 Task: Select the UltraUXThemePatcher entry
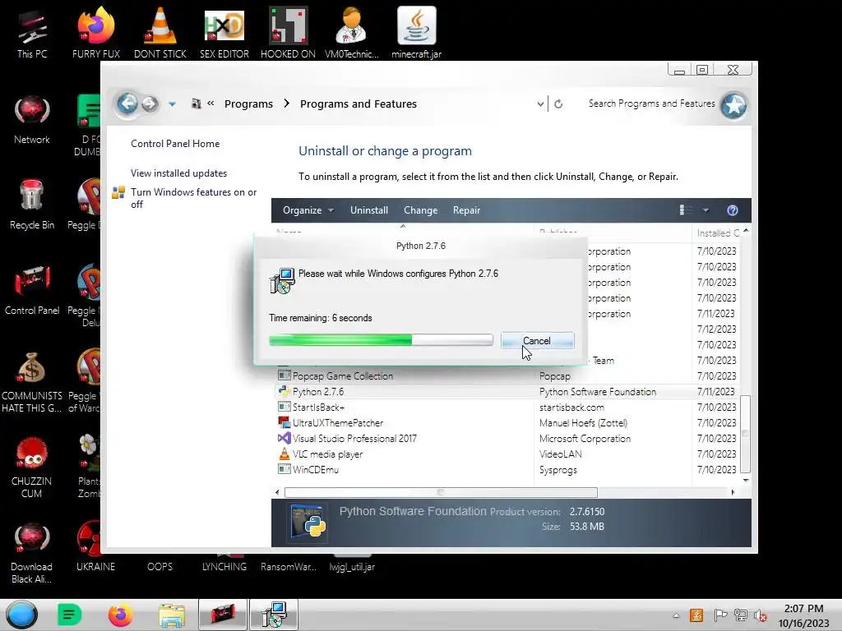[507, 423]
